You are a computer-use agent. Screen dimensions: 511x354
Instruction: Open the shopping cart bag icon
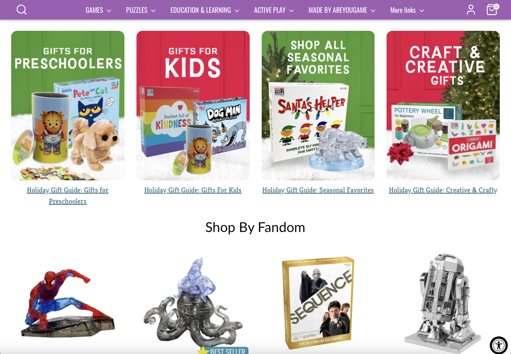492,9
